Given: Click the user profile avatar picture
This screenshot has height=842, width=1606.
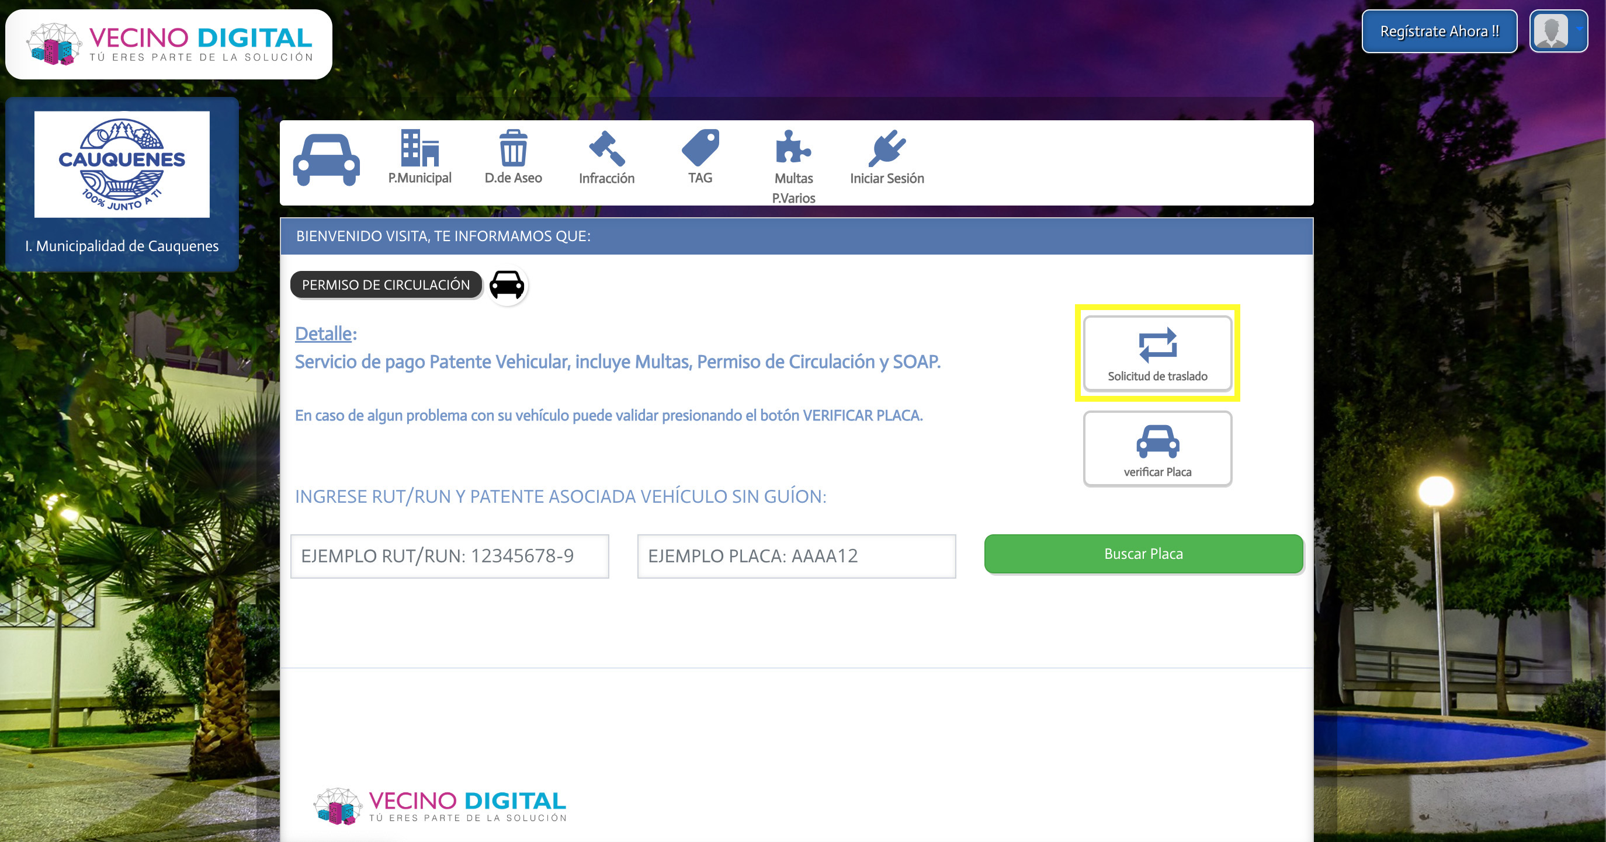Looking at the screenshot, I should tap(1551, 31).
